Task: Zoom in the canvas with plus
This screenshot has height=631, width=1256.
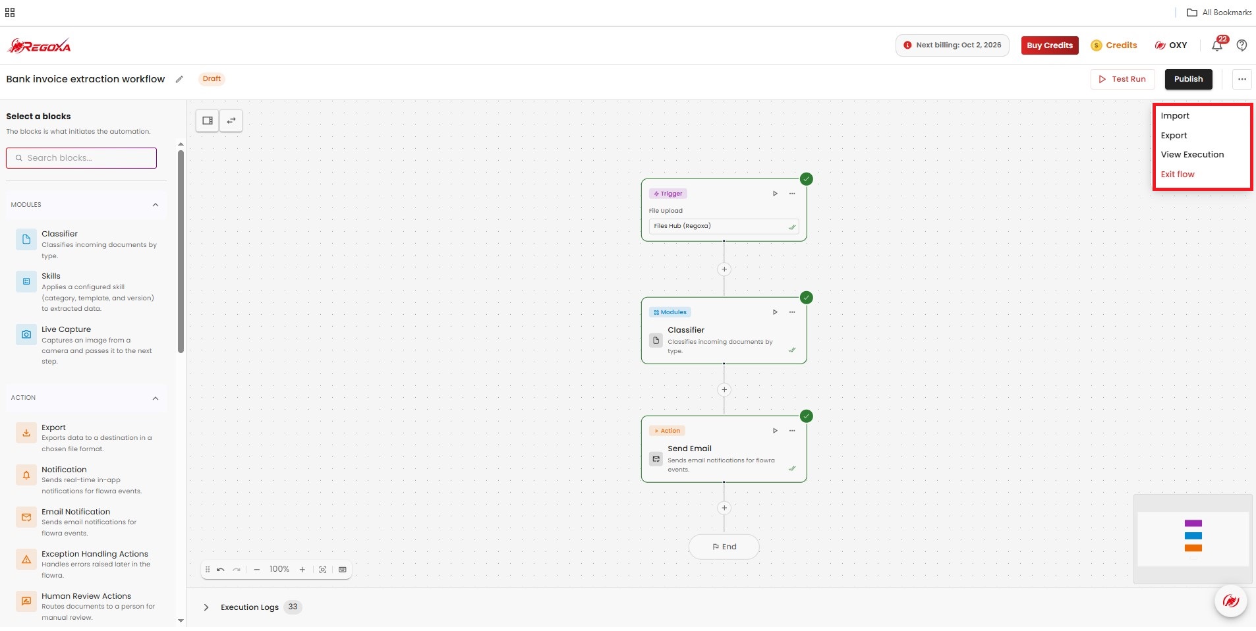Action: click(x=302, y=570)
